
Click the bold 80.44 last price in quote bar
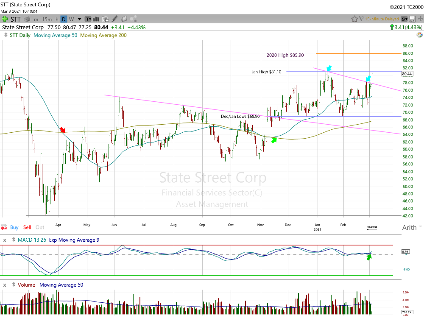(x=101, y=27)
